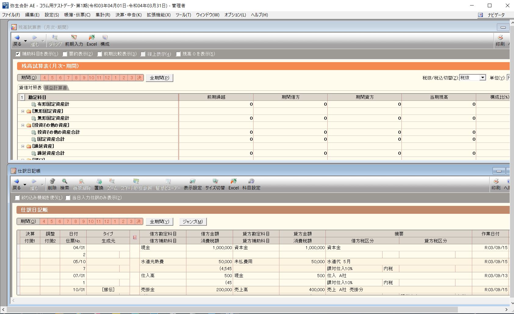Viewport: 514px width, 314px height.
Task: Click サイズ切替 icon in journal toolbar
Action: click(x=215, y=184)
